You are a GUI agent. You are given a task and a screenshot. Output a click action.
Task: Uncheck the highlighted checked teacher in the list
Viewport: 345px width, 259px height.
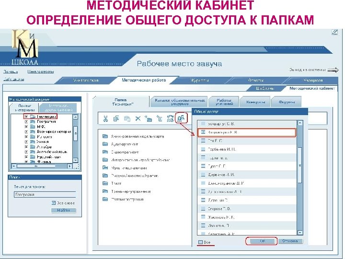coord(203,132)
